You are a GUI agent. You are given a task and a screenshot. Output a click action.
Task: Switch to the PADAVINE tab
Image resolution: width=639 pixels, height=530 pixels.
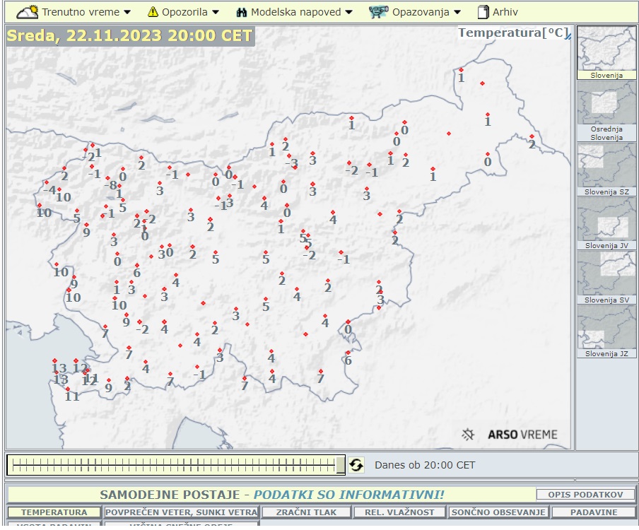click(593, 512)
